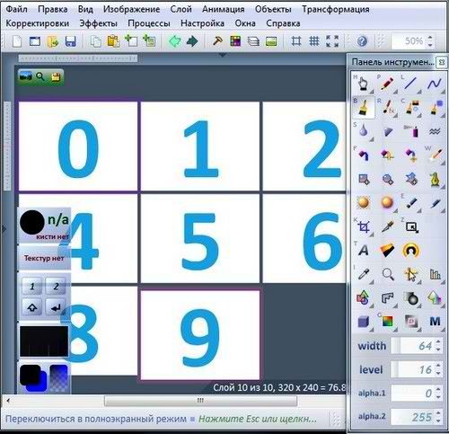
Task: Click the horizontal scrollbar thumb
Action: [200, 401]
